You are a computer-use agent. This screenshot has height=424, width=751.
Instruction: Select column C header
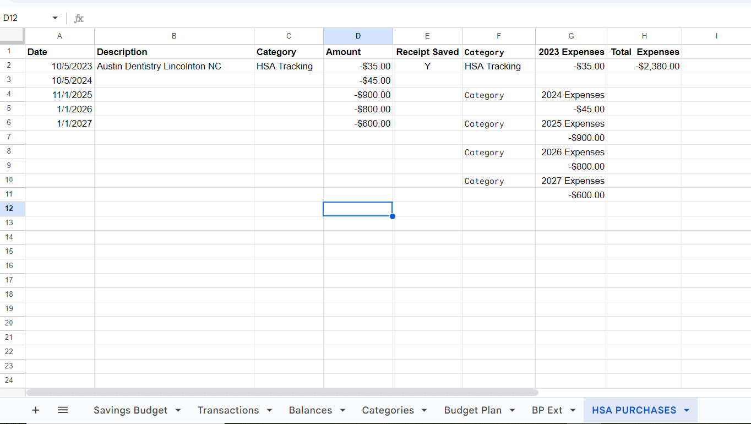coord(289,36)
